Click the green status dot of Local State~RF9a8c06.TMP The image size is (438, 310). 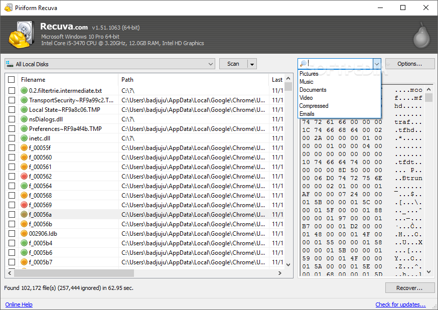[24, 110]
